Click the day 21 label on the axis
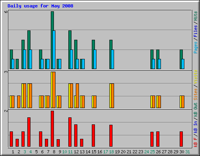 tap(129, 152)
